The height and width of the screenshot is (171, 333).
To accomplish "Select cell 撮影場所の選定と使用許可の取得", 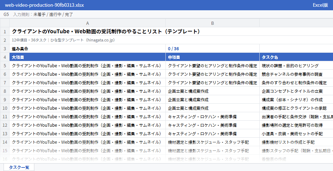I will tap(296, 125).
